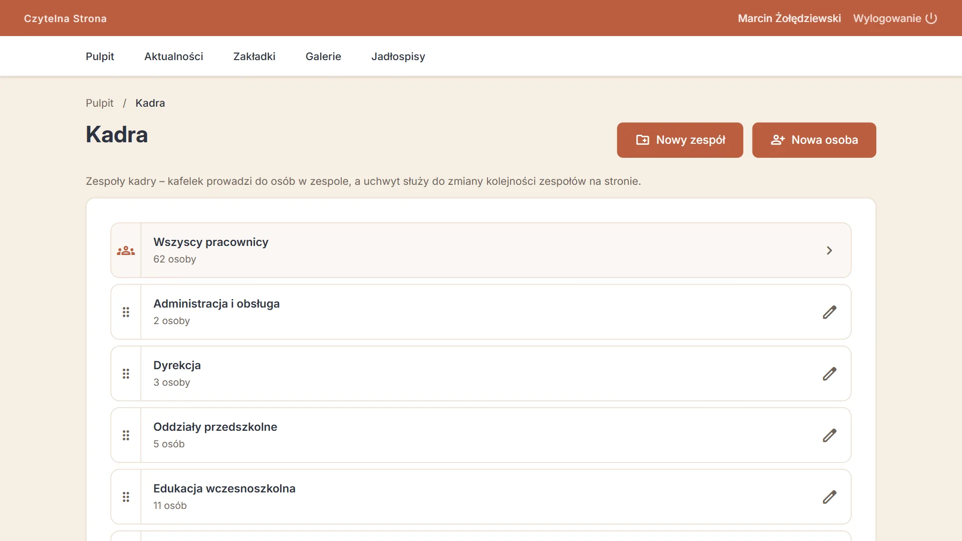This screenshot has width=962, height=541.
Task: Open the Edukacja wczesnoszkolna tile
Action: [x=481, y=497]
